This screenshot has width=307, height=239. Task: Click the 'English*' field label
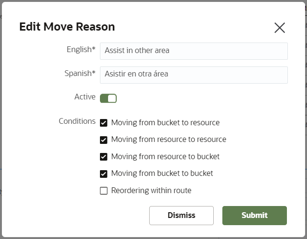click(81, 50)
